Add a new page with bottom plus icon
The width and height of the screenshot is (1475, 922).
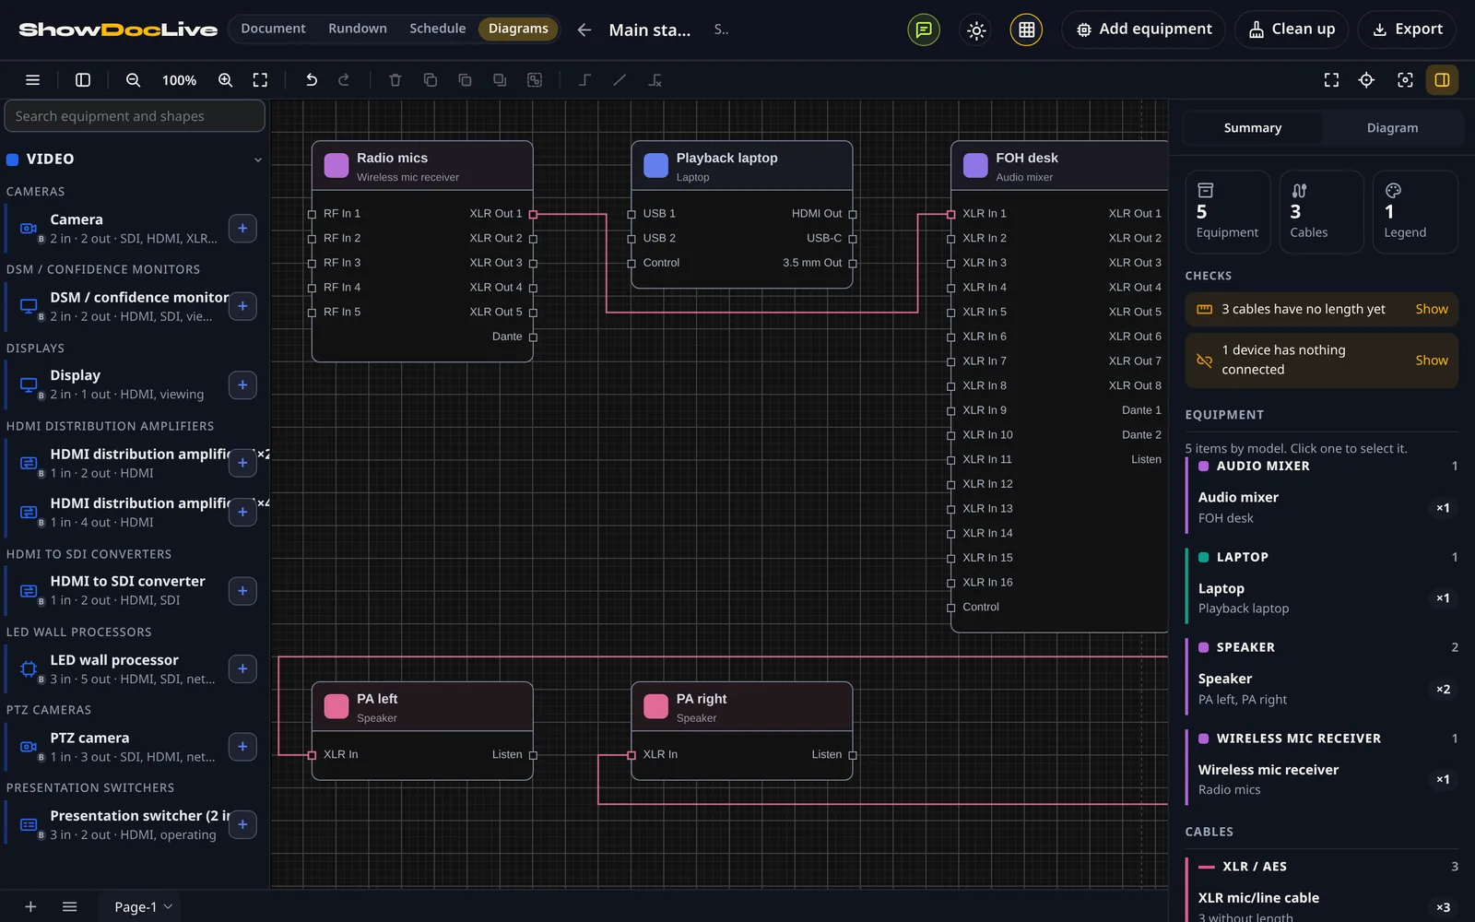coord(30,906)
